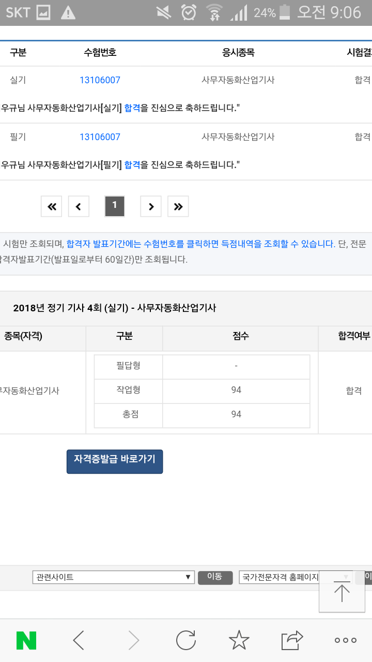Click the 자격증발급 바로가기 button

(x=115, y=461)
